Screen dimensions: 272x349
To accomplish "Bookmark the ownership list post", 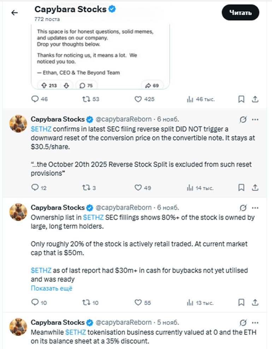I will (x=241, y=302).
